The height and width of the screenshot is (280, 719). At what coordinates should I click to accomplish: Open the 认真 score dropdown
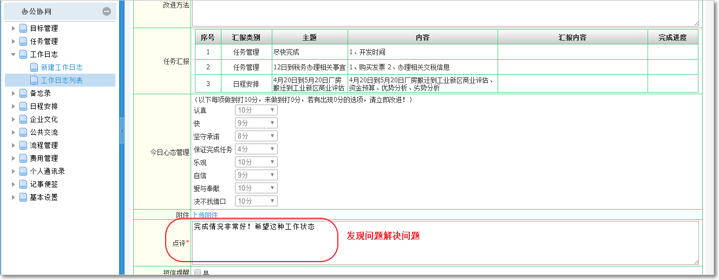pyautogui.click(x=256, y=110)
